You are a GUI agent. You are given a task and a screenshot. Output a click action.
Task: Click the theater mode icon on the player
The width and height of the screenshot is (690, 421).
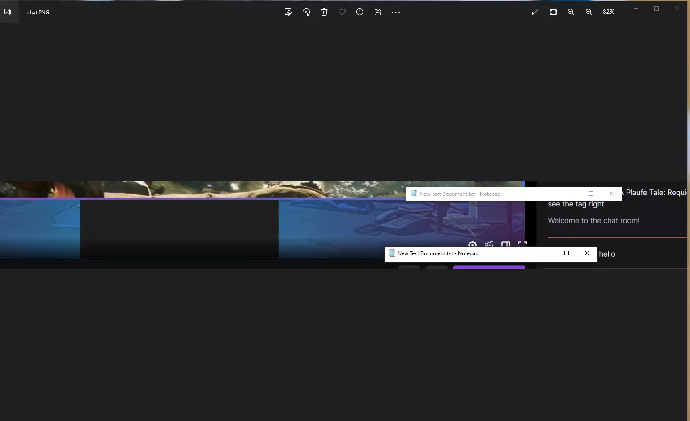click(x=505, y=245)
